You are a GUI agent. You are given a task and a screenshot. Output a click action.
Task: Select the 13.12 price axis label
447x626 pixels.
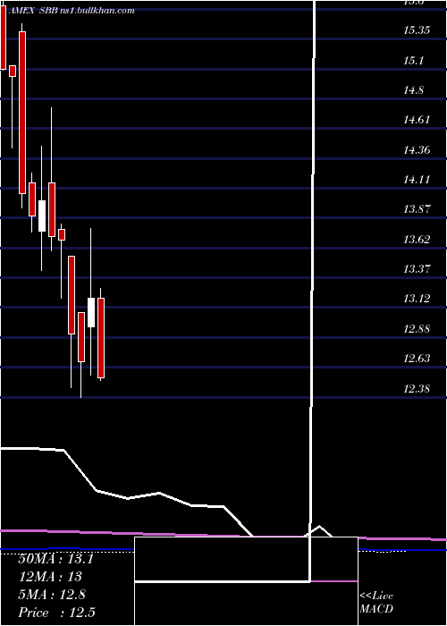click(417, 299)
